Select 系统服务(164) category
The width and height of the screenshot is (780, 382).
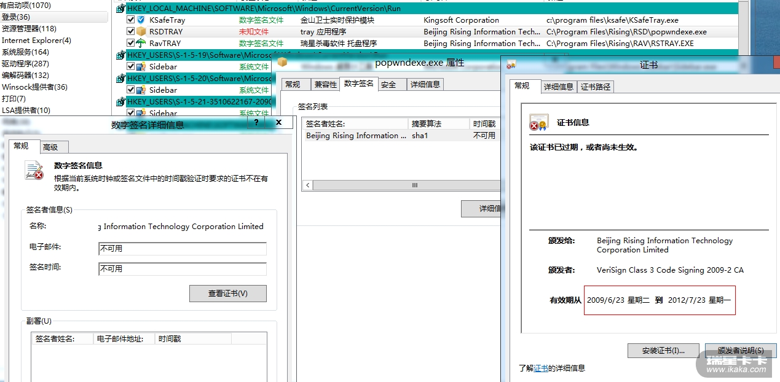click(x=25, y=52)
